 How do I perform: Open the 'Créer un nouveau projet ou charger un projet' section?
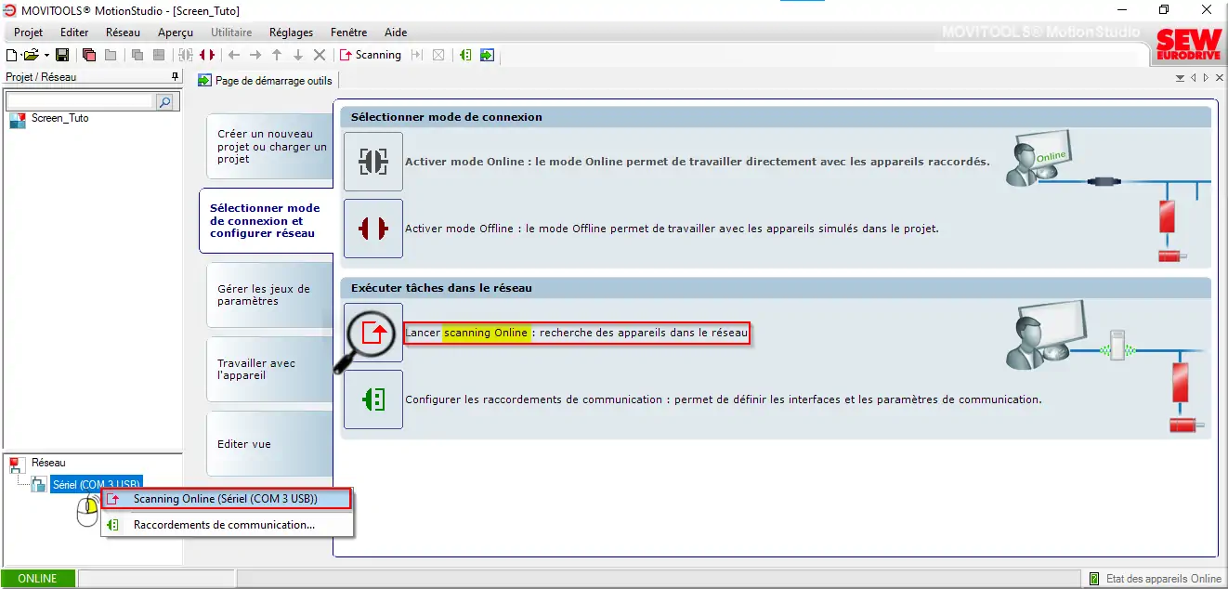[x=269, y=146]
